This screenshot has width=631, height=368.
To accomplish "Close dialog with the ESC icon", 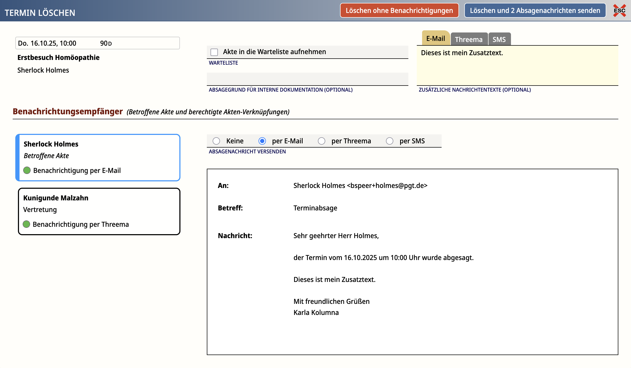I will point(619,11).
